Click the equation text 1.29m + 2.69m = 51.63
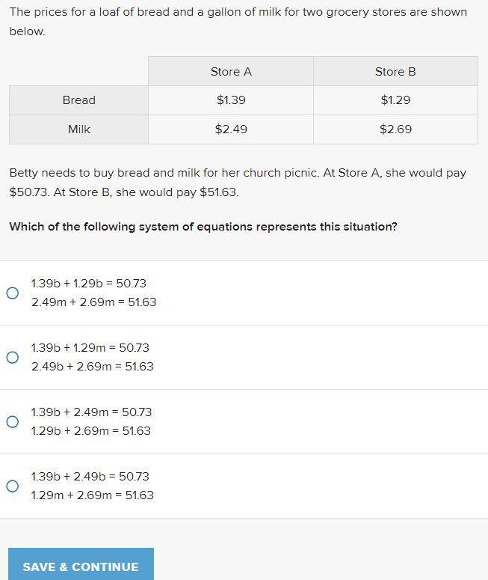The width and height of the screenshot is (488, 580). point(92,495)
